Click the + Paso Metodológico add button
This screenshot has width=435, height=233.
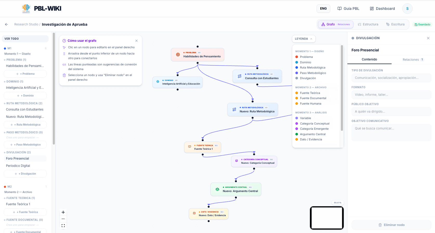click(x=25, y=145)
